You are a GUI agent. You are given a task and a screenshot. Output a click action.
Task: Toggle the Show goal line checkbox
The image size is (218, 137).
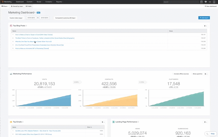pos(192,74)
